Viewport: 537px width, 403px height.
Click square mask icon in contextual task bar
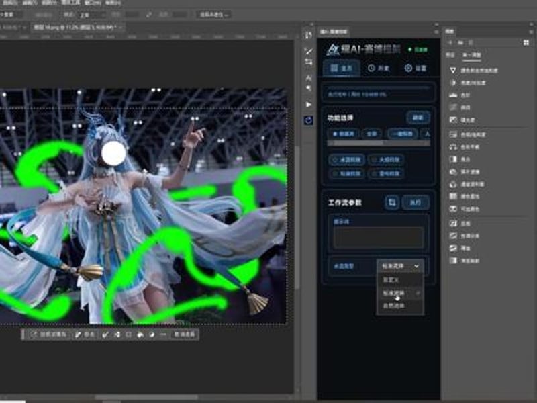[x=128, y=334]
